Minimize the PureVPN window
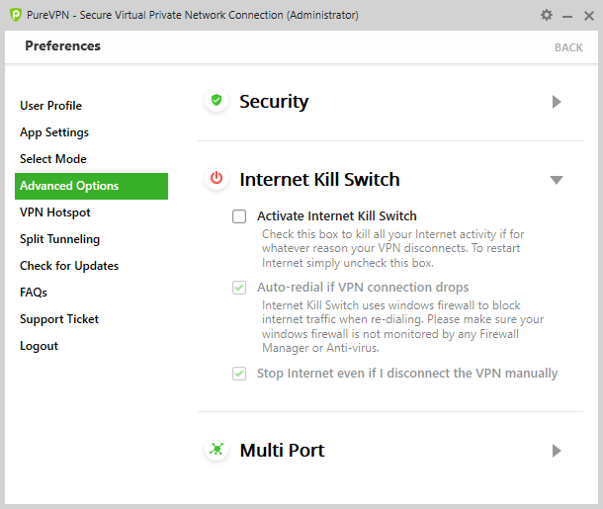The image size is (603, 509). (567, 16)
